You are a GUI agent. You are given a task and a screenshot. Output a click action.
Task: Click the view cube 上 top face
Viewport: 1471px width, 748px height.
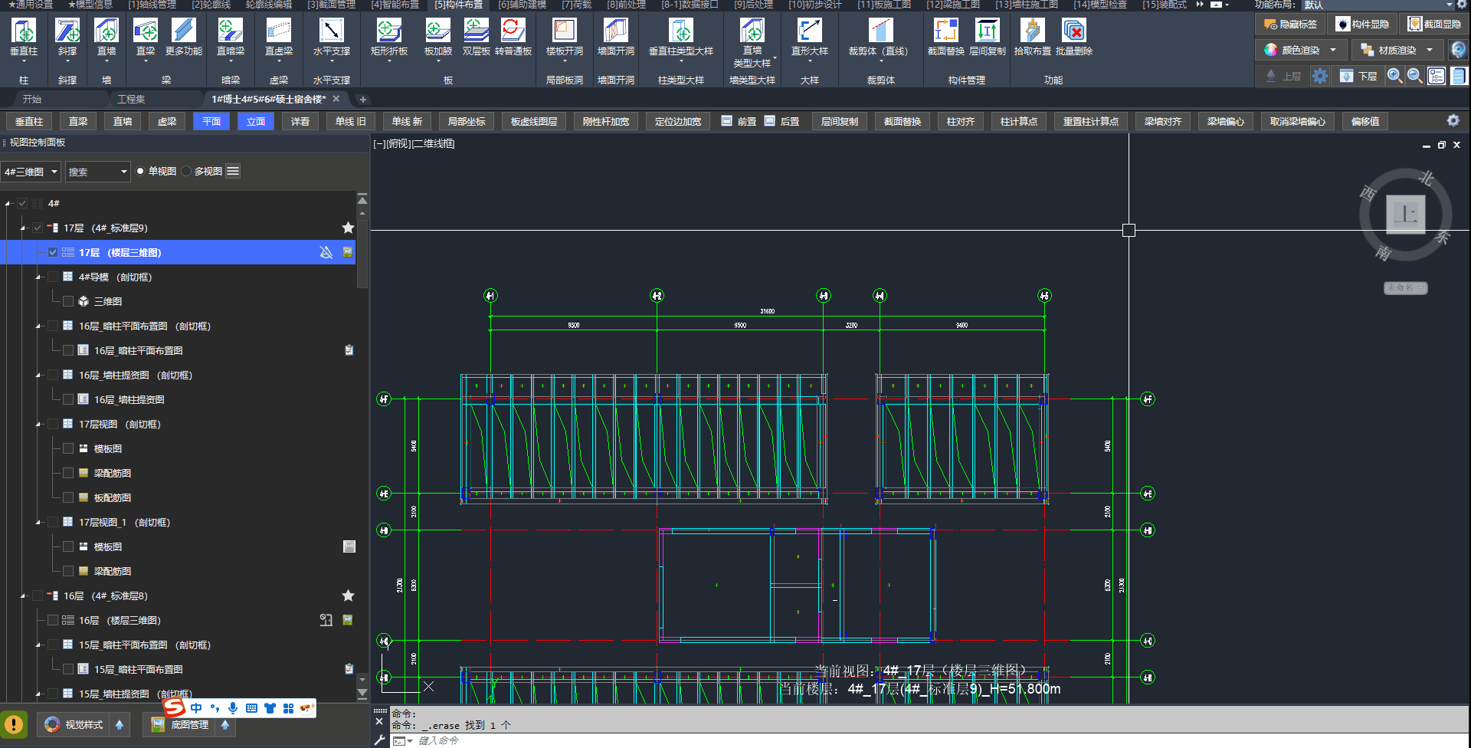pyautogui.click(x=1405, y=214)
